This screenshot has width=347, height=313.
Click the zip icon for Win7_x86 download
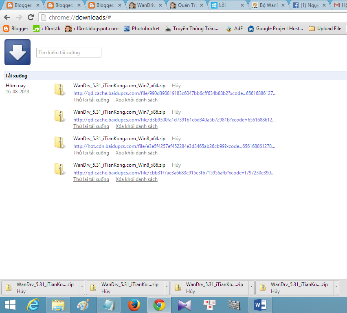pos(60,116)
